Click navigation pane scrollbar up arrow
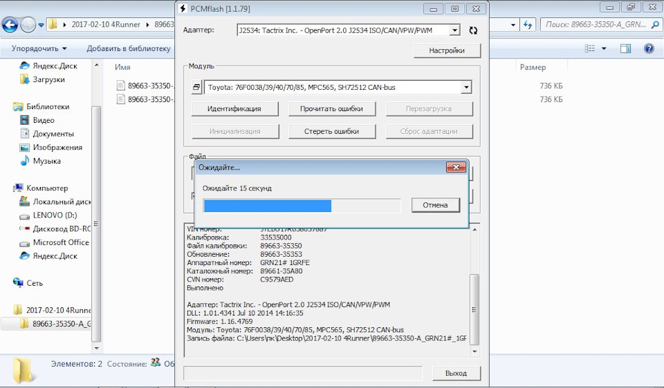This screenshot has width=664, height=388. click(97, 66)
